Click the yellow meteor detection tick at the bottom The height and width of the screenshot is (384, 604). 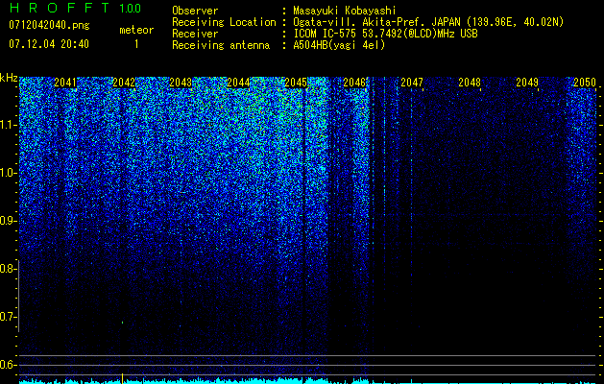click(123, 378)
